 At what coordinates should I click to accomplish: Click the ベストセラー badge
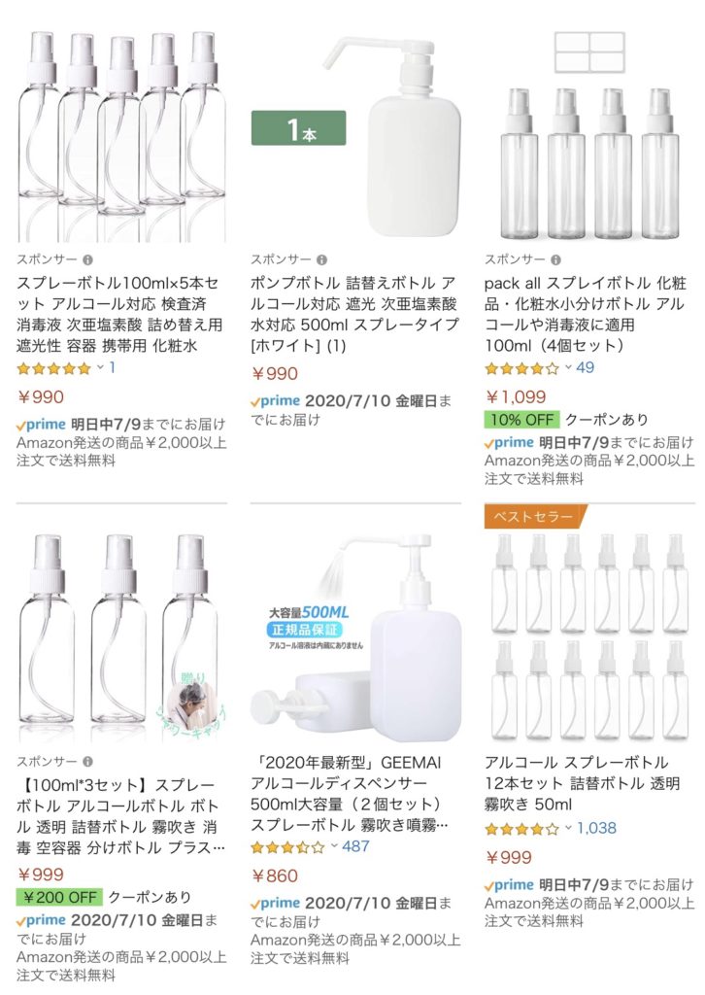(x=534, y=517)
